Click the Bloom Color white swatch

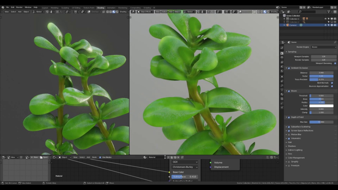click(x=321, y=106)
